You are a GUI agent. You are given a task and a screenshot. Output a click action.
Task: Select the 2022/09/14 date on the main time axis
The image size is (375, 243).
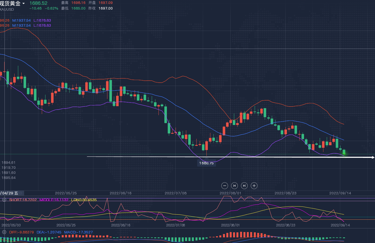point(340,193)
